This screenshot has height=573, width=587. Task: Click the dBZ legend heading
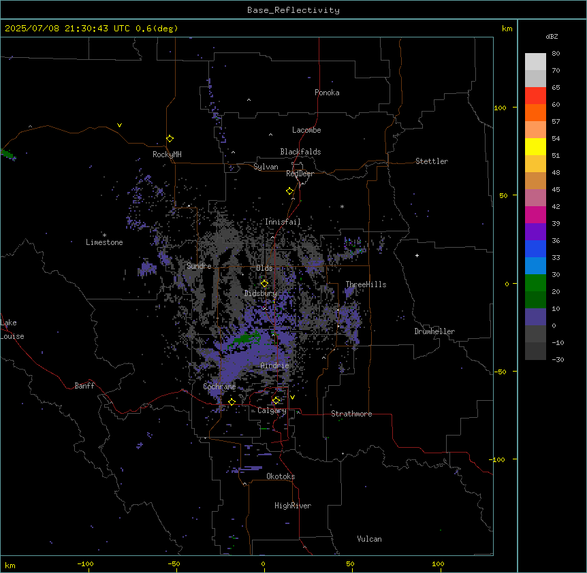552,36
